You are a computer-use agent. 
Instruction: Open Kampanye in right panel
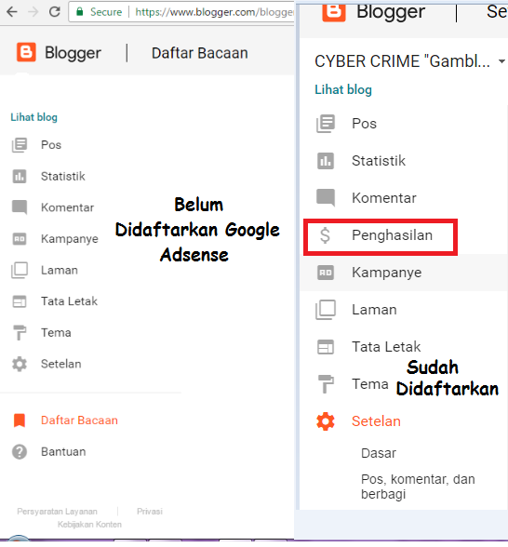tap(387, 273)
